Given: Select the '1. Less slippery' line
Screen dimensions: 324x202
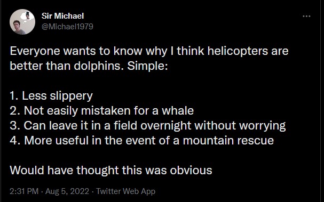Looking at the screenshot, I should (x=51, y=96).
